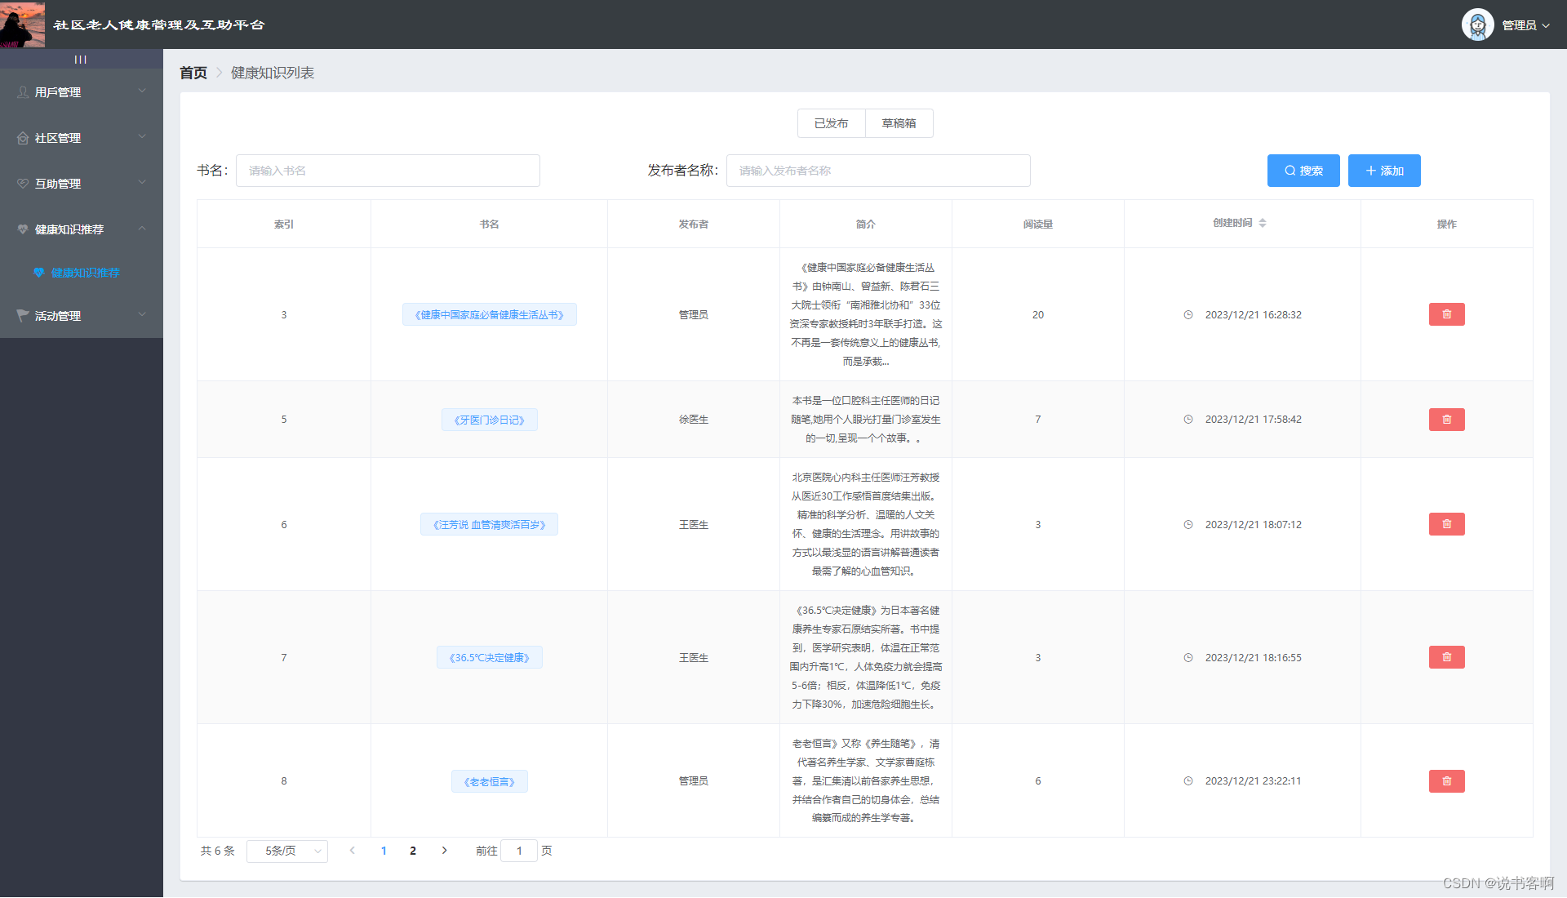Click clock icon beside 2023/12/21 17:58:42
The width and height of the screenshot is (1567, 898).
pos(1188,420)
